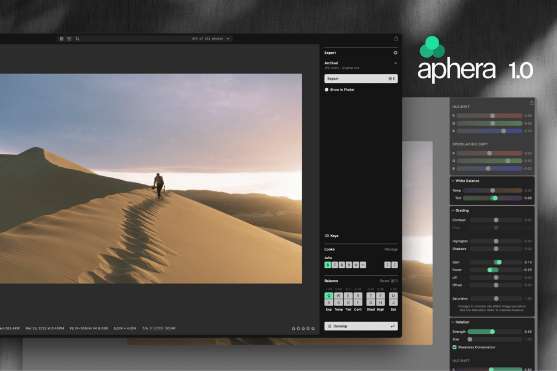This screenshot has height=371, width=557.
Task: Switch to grid view in the toolbar
Action: pos(62,39)
